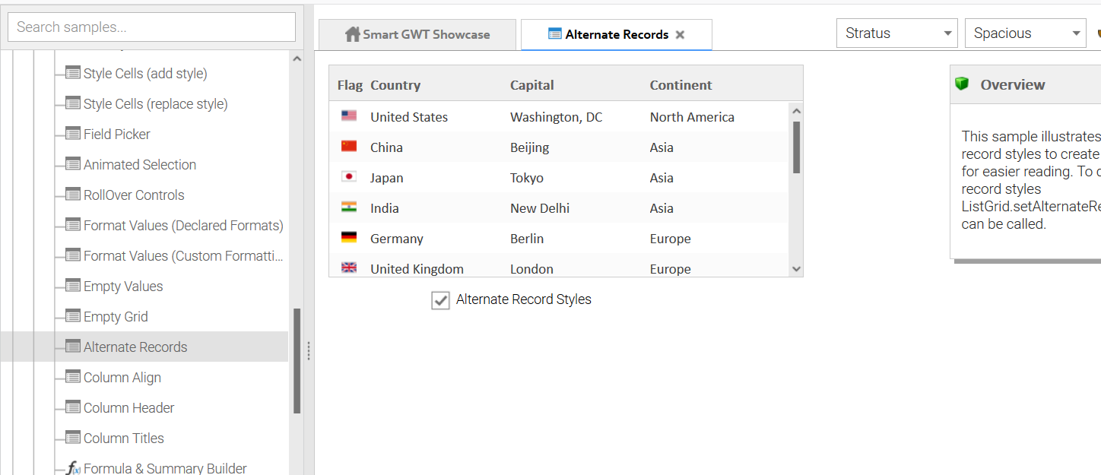Click the Germany flag icon
The image size is (1101, 475).
click(349, 238)
